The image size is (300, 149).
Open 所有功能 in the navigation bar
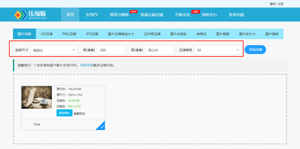pyautogui.click(x=236, y=15)
